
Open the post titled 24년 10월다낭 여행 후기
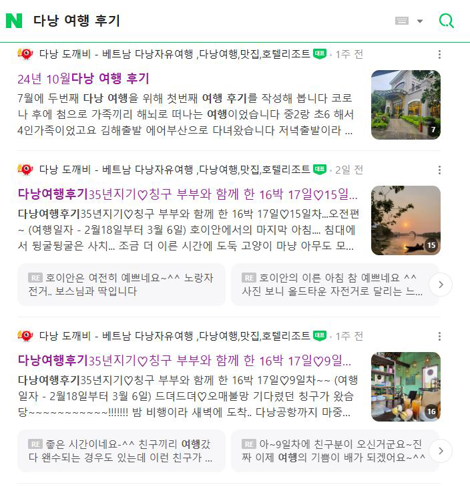pos(83,79)
